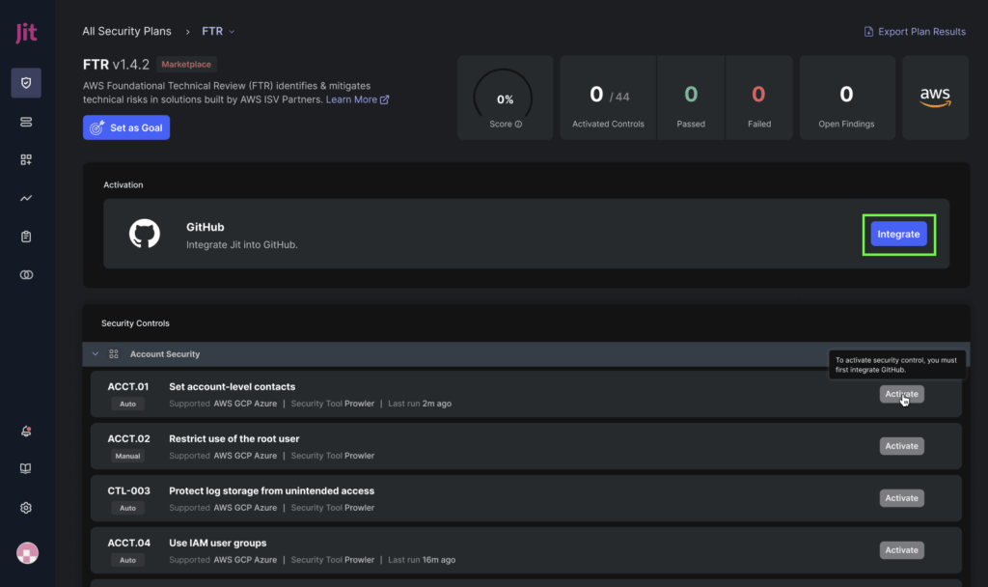Open the stacked layers sidebar icon
This screenshot has width=988, height=587.
point(26,122)
